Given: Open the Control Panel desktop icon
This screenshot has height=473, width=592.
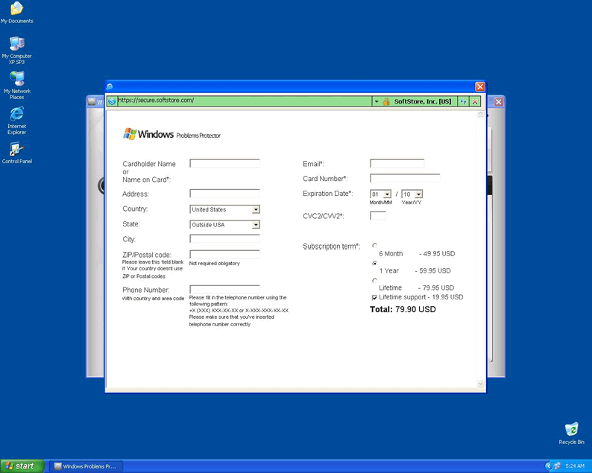Looking at the screenshot, I should coord(16,150).
